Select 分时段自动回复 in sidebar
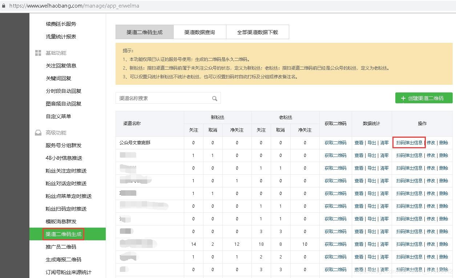The image size is (456, 278). point(64,91)
